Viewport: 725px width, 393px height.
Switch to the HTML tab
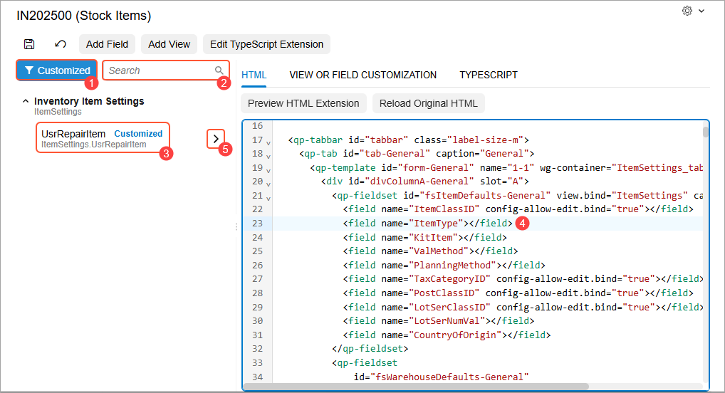tap(254, 75)
